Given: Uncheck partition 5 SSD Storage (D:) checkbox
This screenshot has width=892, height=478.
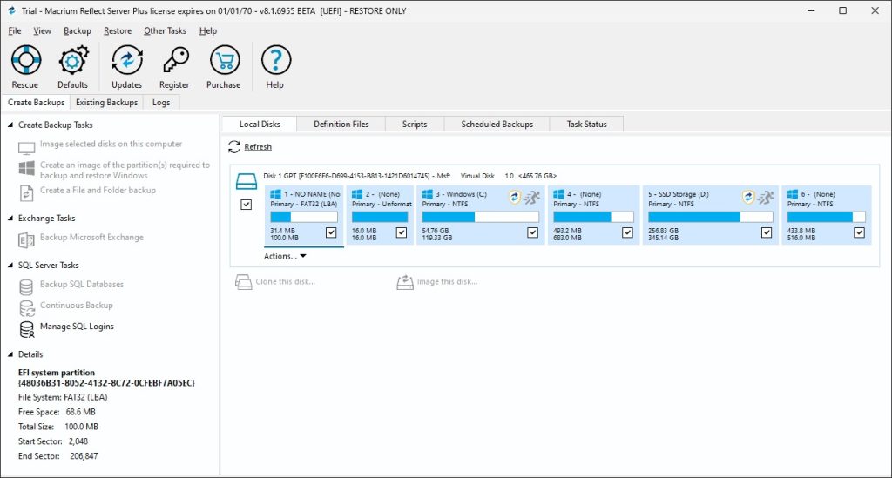Looking at the screenshot, I should (767, 232).
